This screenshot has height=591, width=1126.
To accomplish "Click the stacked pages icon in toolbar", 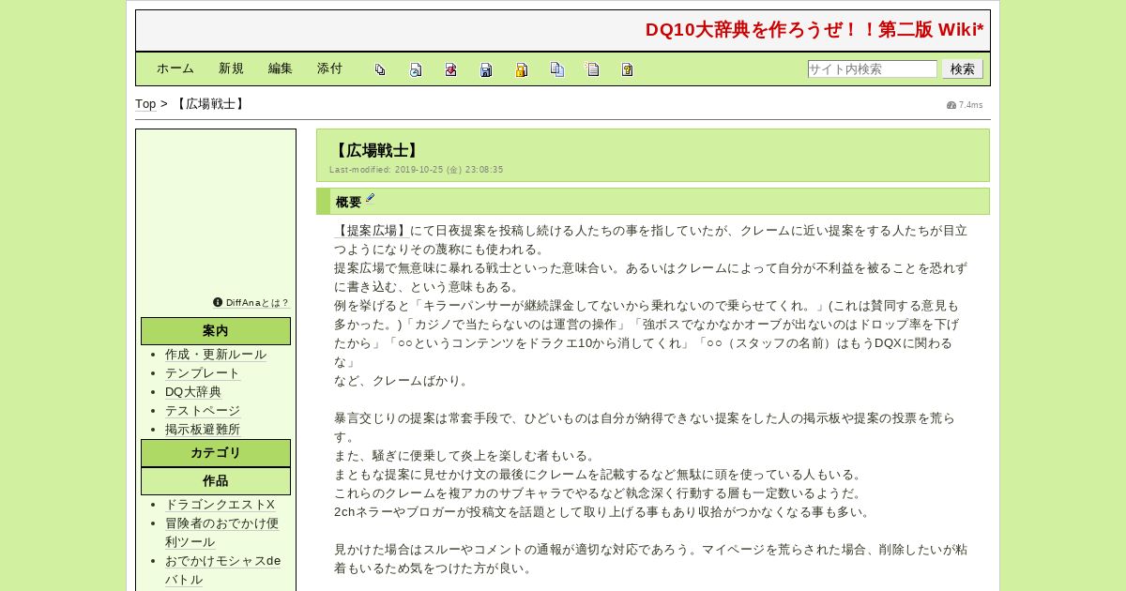I will tap(380, 69).
